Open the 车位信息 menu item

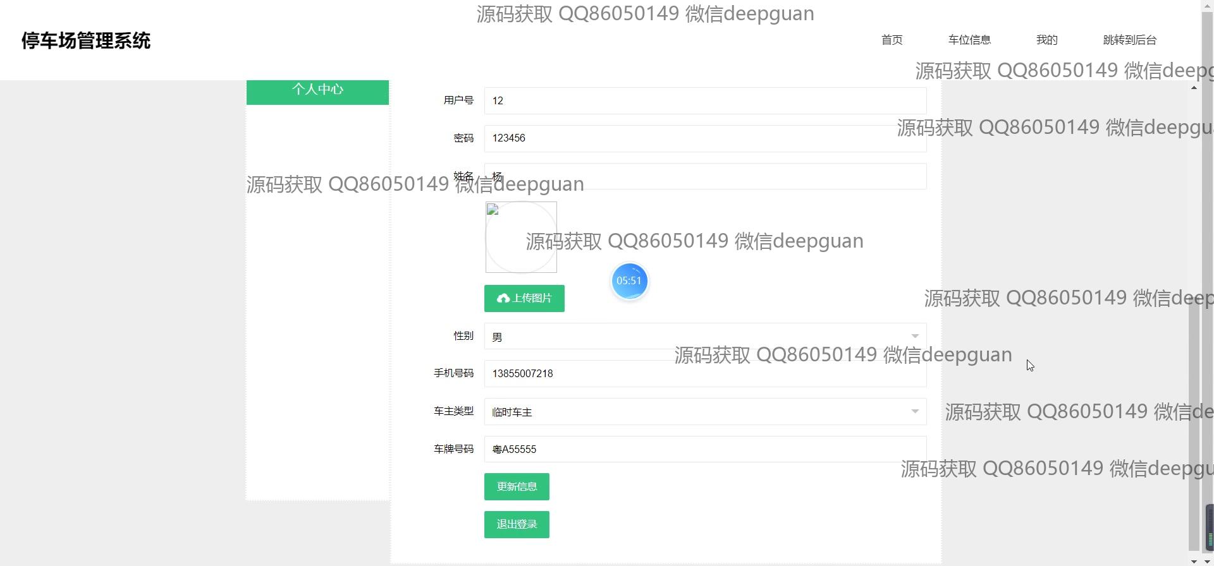[969, 40]
